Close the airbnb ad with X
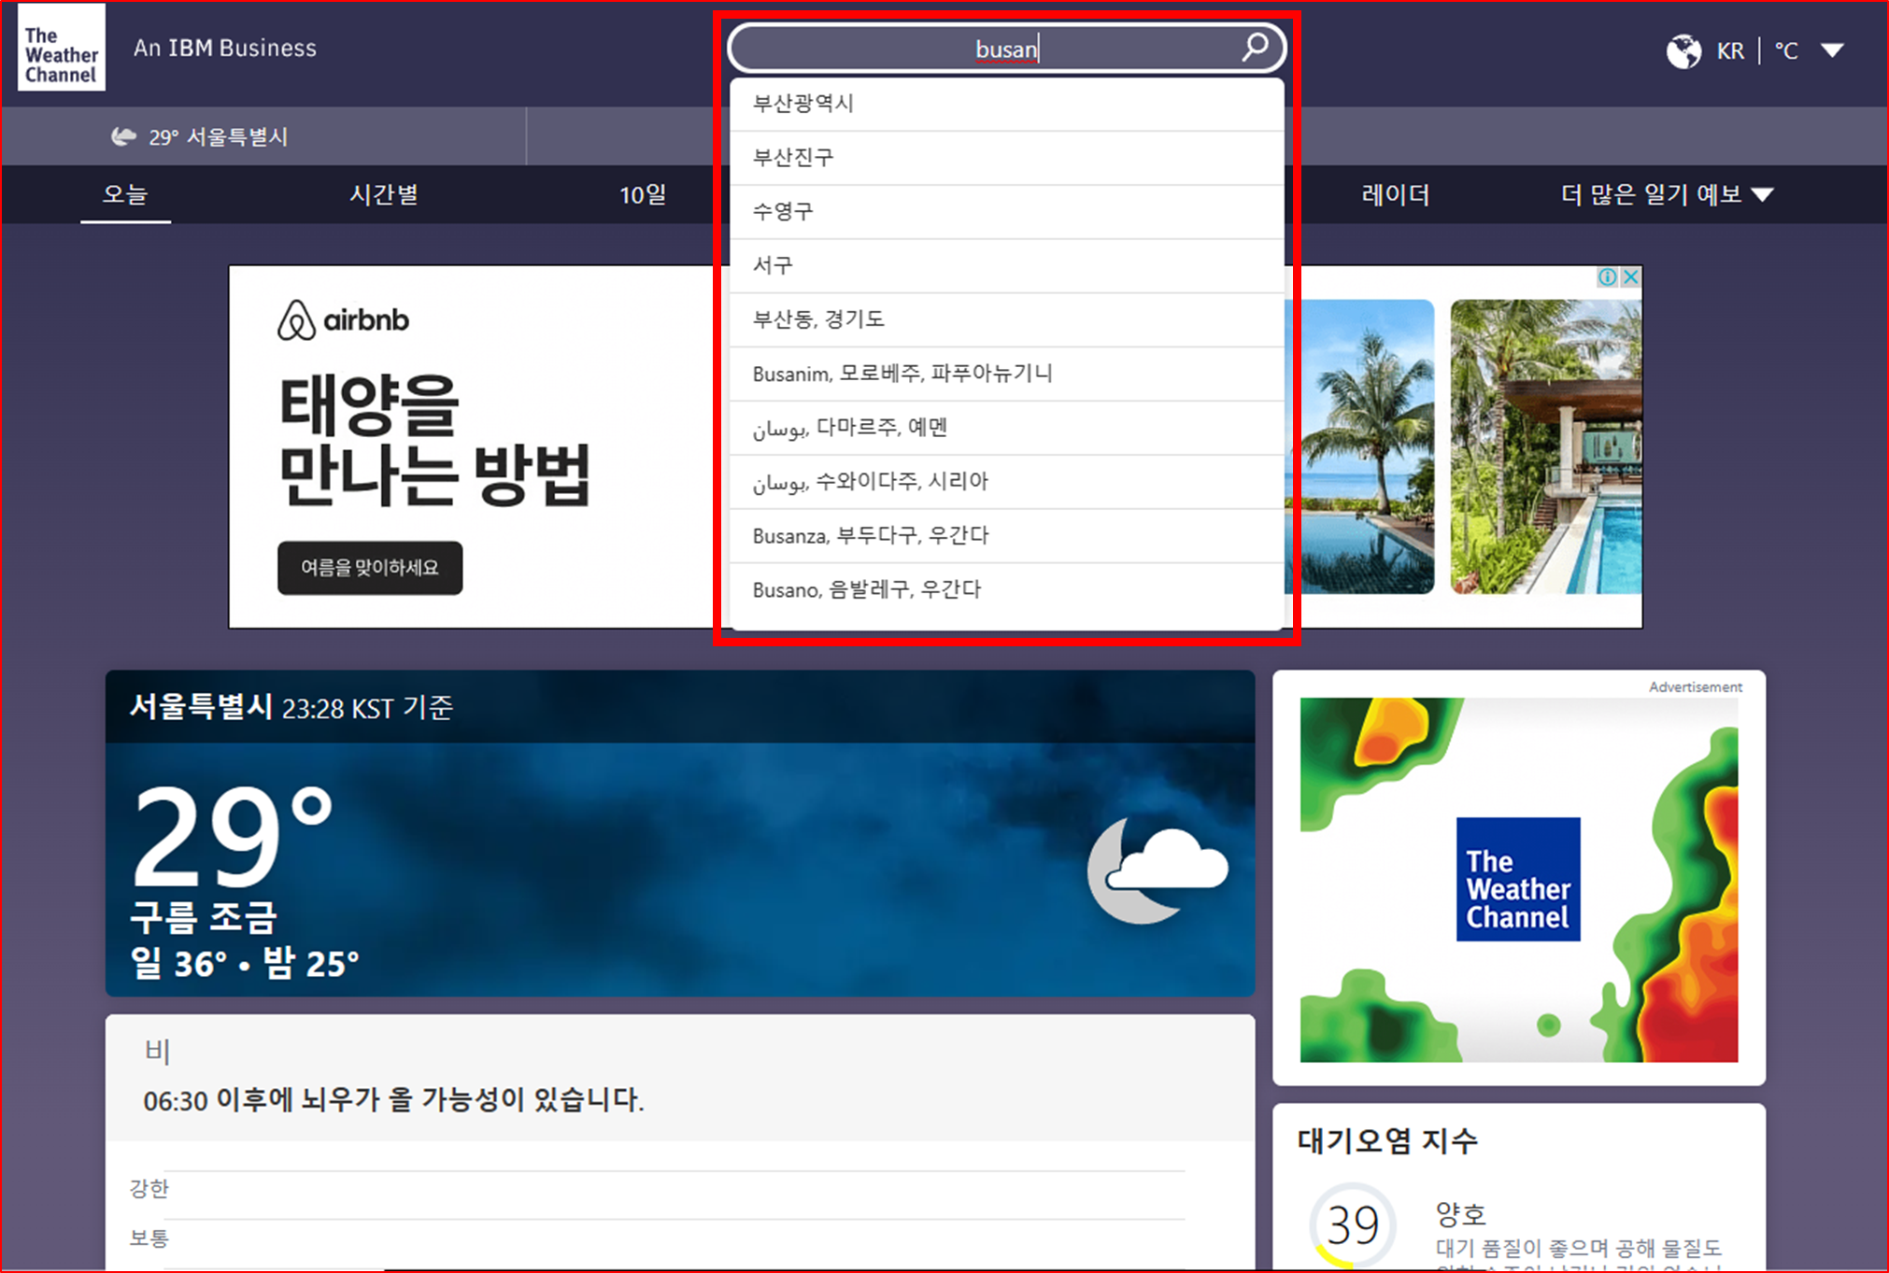Viewport: 1889px width, 1273px height. [1630, 276]
